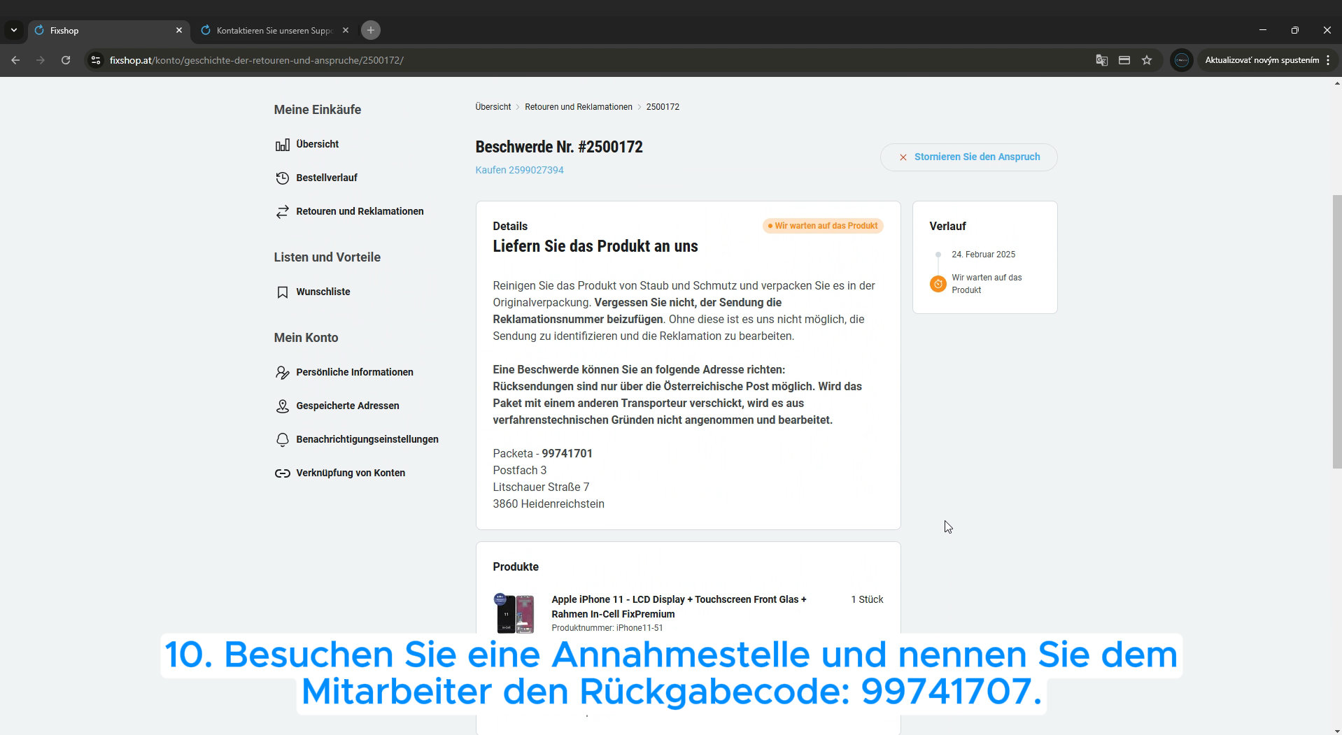Click the Verknüpfung von Konten link icon
Screen dimensions: 1342x735
(282, 473)
